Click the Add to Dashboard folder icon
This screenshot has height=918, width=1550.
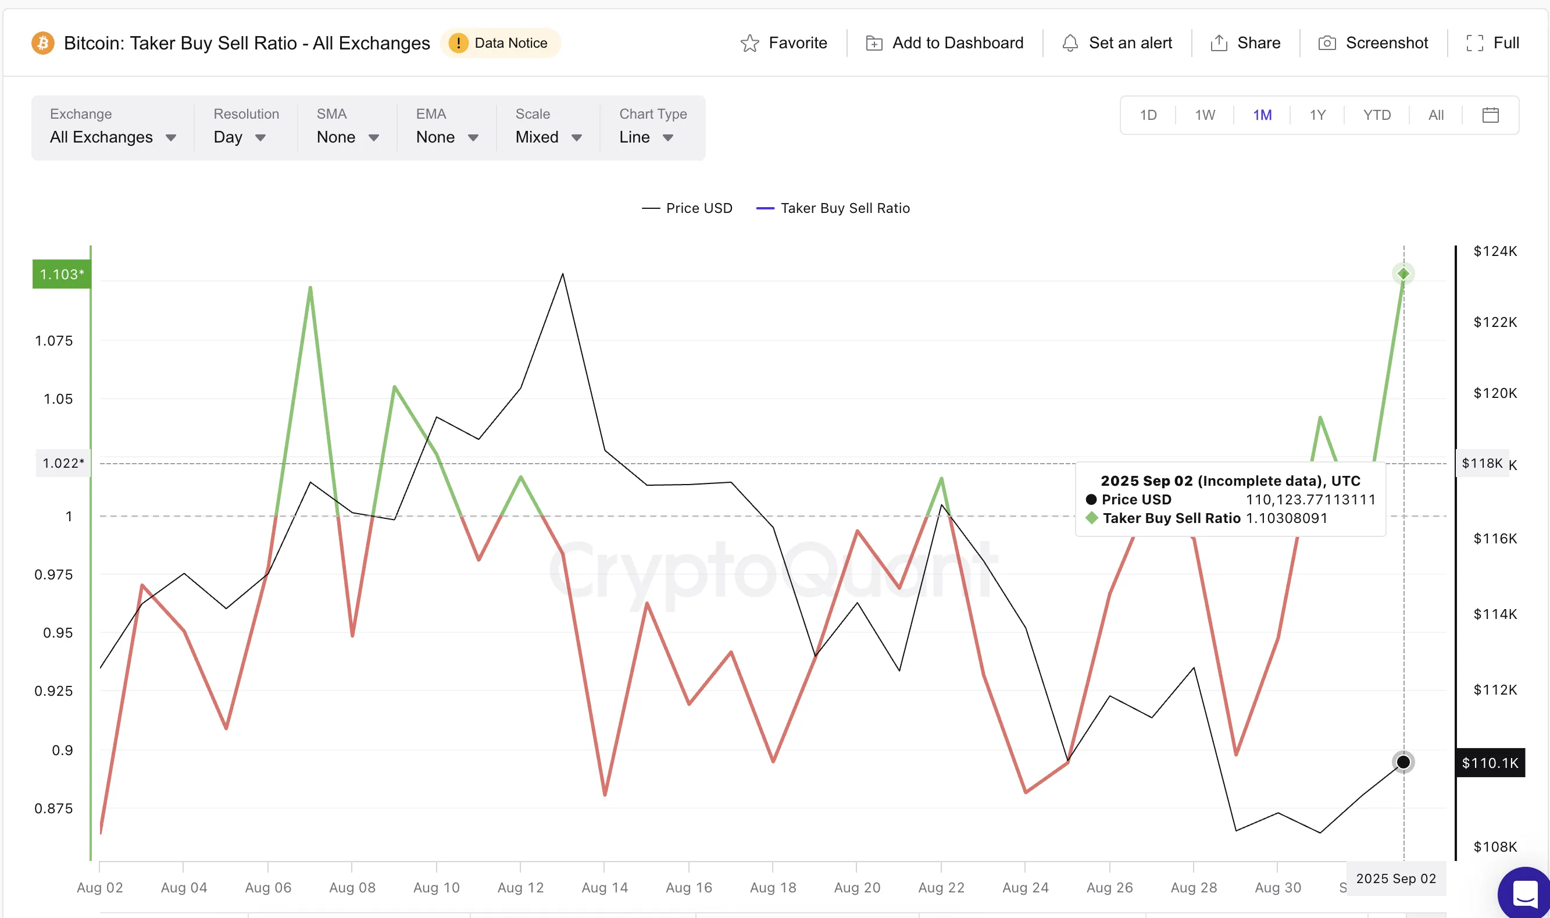(x=874, y=43)
